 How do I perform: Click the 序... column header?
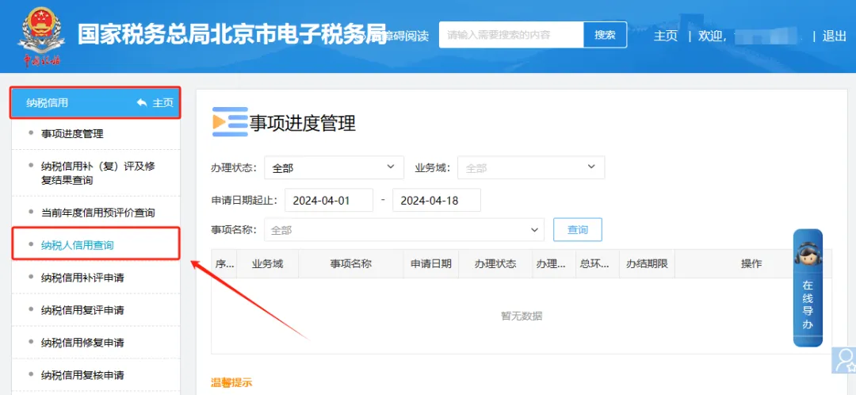224,264
